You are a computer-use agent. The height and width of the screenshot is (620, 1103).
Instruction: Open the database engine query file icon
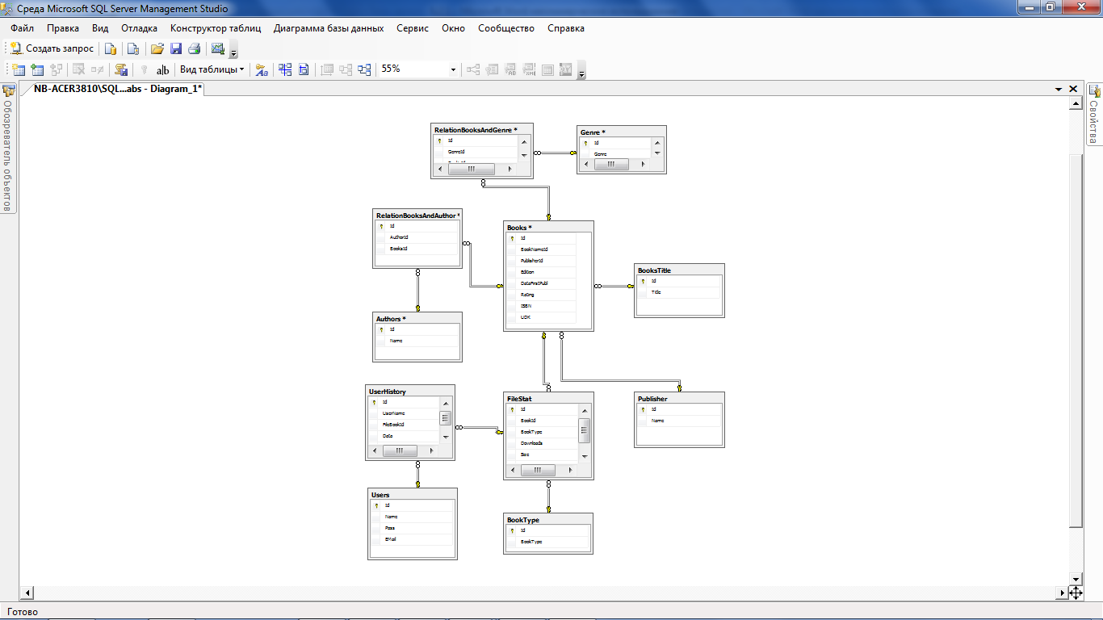(x=111, y=48)
